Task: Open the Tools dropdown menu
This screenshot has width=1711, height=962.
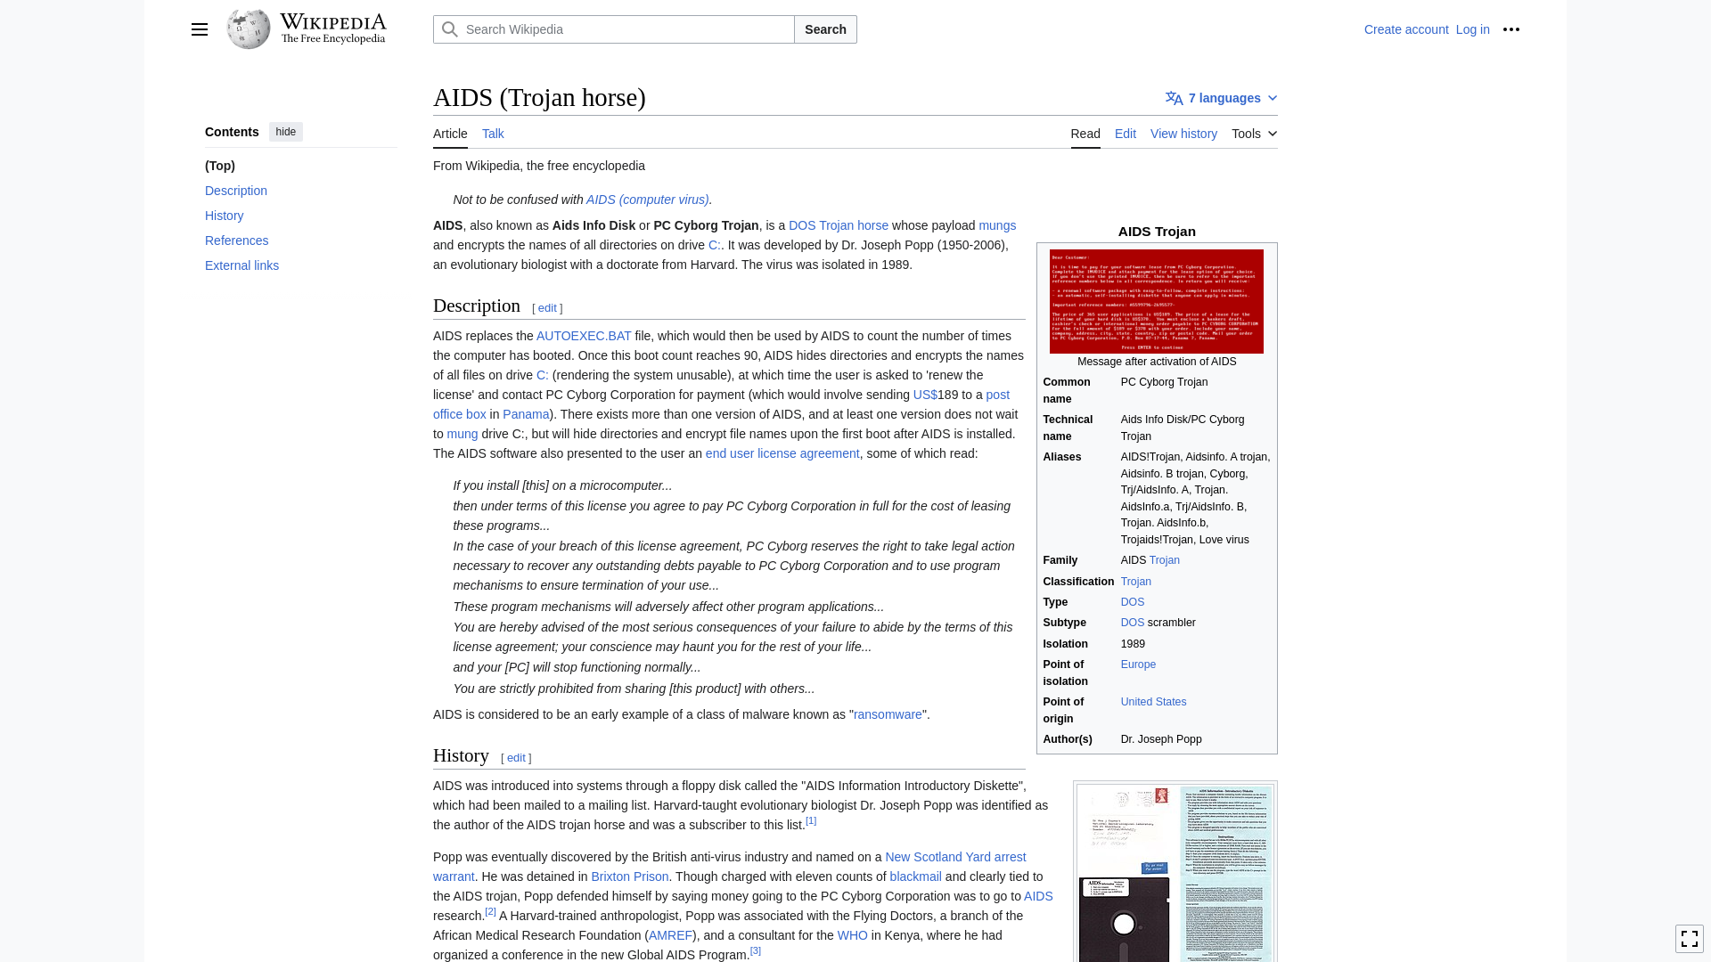Action: 1255,134
